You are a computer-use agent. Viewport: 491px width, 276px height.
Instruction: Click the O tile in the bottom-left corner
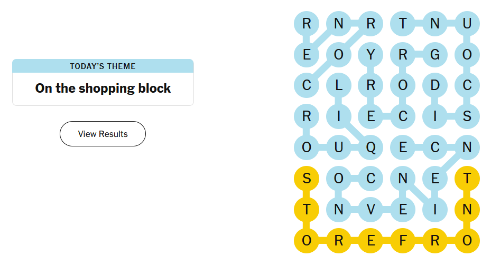pyautogui.click(x=307, y=241)
